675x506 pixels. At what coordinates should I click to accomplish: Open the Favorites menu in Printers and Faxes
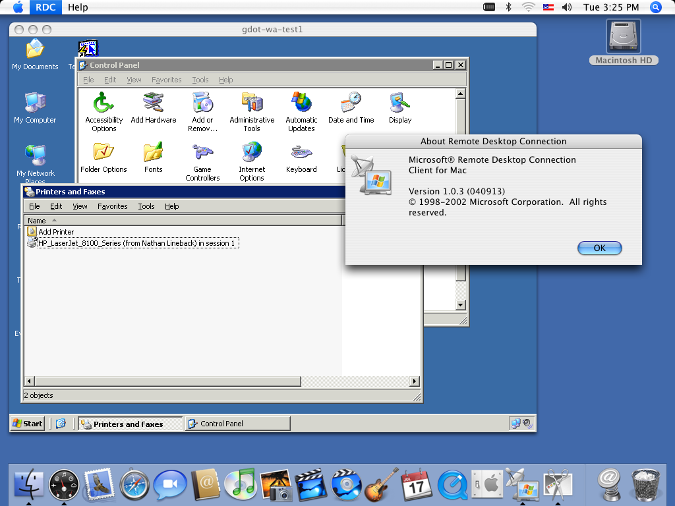[112, 206]
